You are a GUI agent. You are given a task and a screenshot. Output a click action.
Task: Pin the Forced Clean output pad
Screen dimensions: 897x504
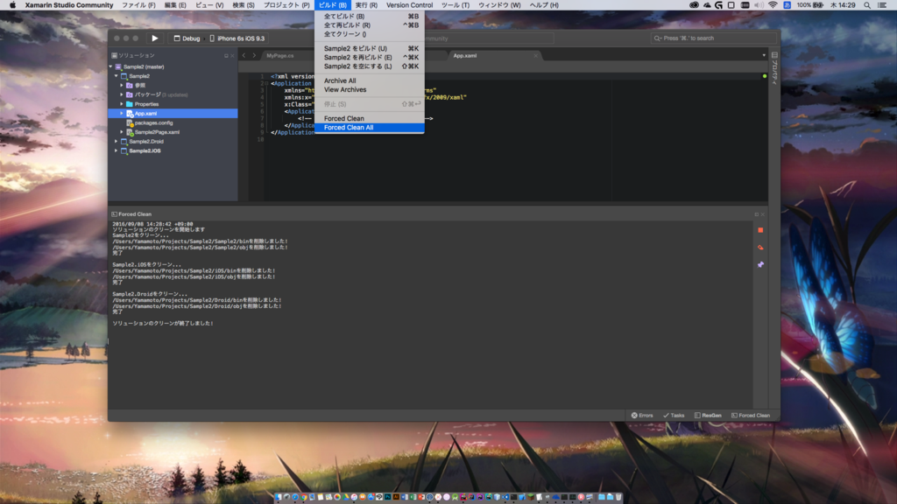tap(760, 264)
